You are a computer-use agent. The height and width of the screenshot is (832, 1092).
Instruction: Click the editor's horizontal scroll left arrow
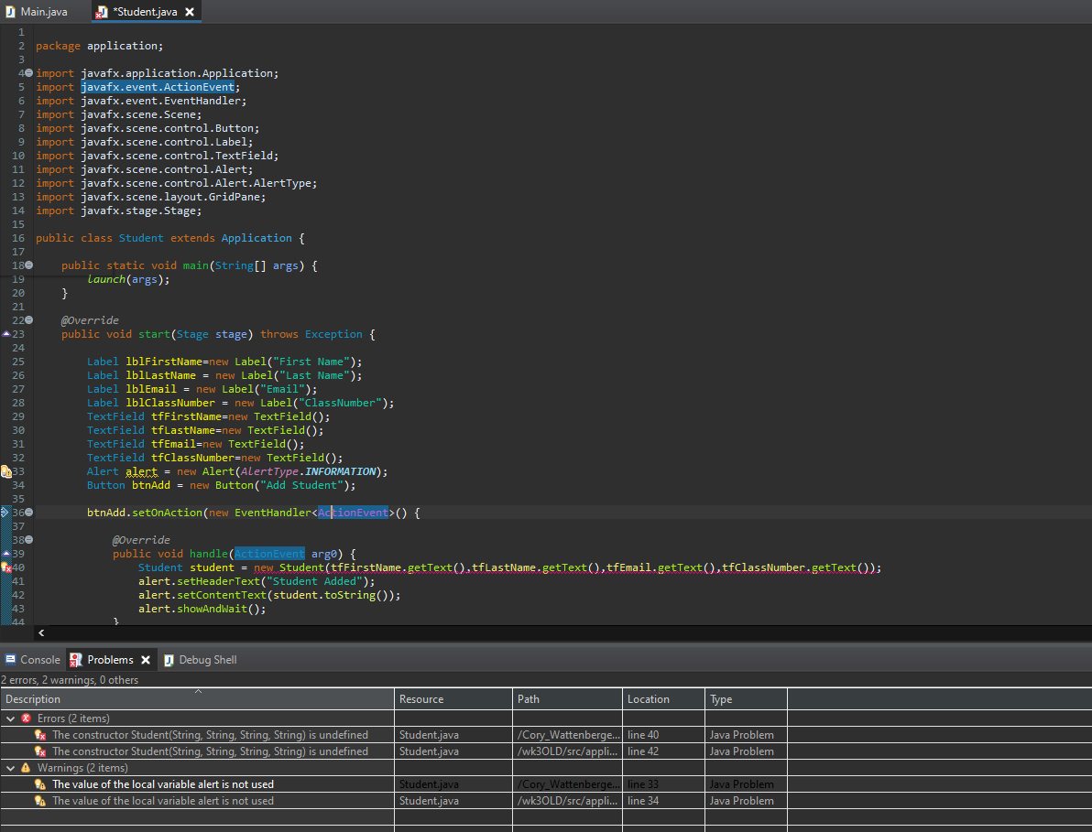click(x=41, y=632)
